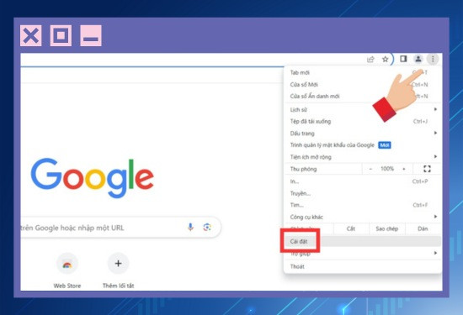Click the Cắt button

tap(351, 229)
